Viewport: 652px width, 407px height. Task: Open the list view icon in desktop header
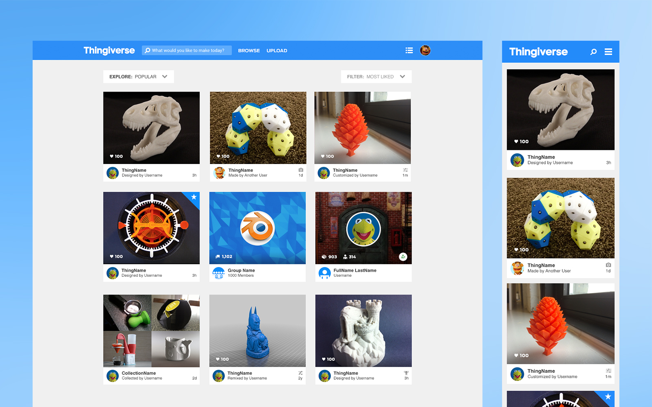click(409, 50)
